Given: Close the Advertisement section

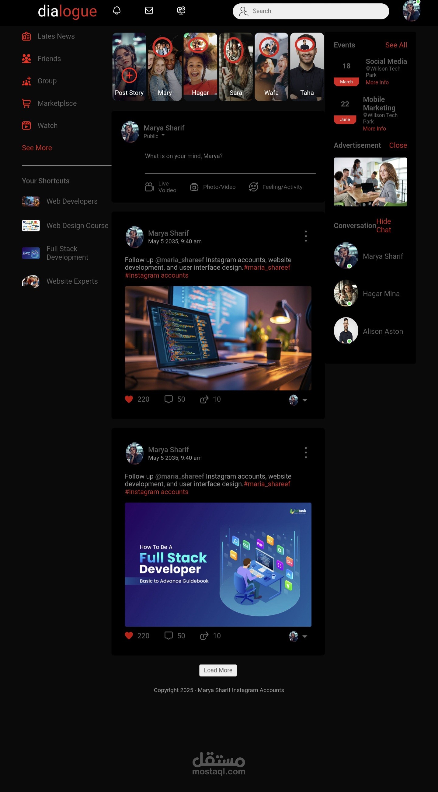Looking at the screenshot, I should tap(398, 145).
